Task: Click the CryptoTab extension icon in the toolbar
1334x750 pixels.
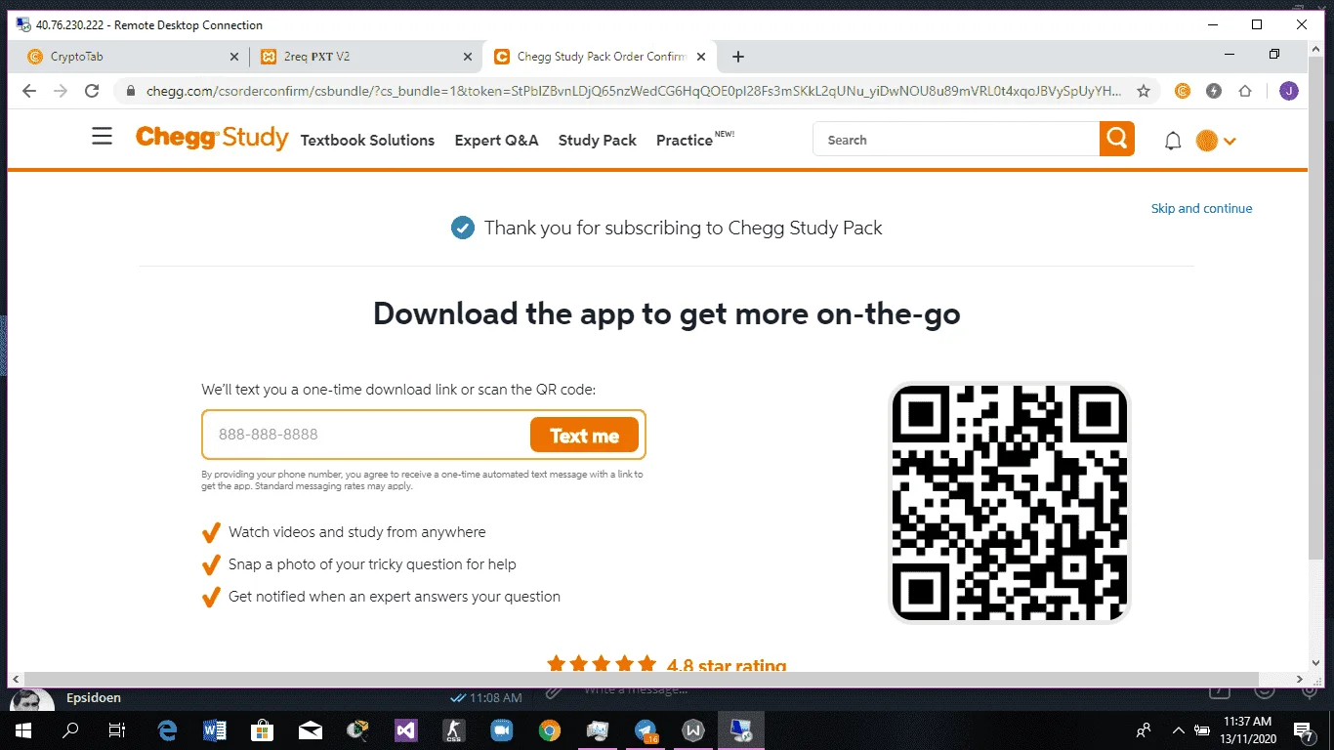Action: [x=1183, y=91]
